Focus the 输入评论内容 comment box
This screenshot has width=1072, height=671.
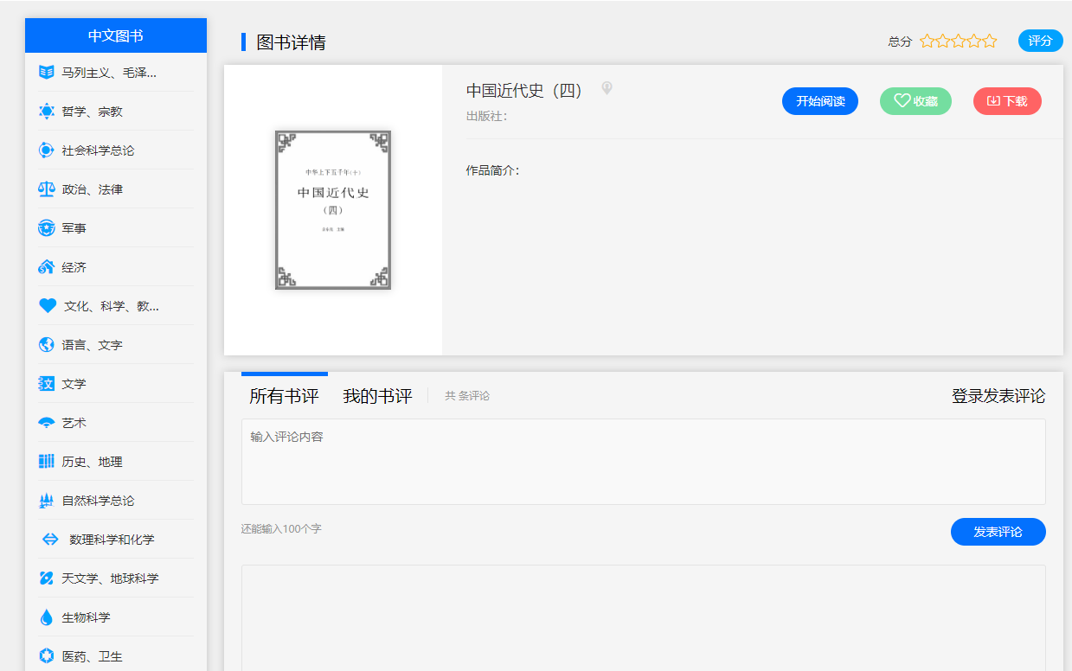(643, 461)
